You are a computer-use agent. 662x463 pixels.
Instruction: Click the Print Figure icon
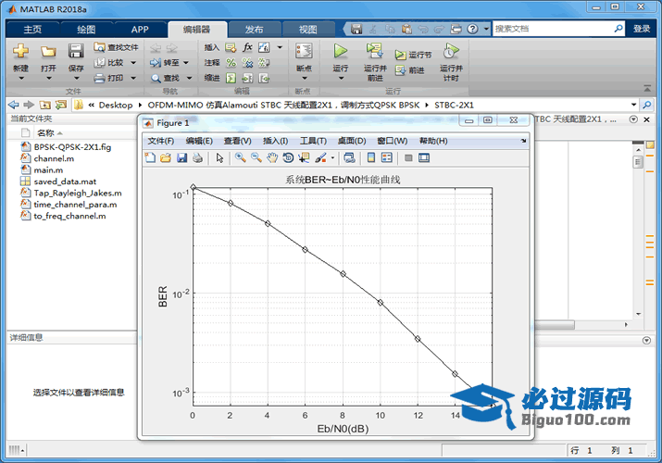pyautogui.click(x=197, y=158)
